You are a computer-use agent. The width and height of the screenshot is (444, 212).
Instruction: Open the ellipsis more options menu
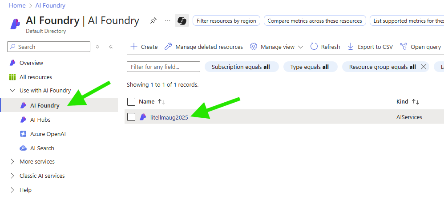pos(168,20)
